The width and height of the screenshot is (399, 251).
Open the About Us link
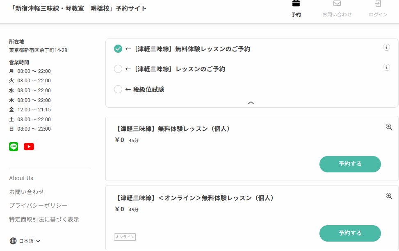21,178
